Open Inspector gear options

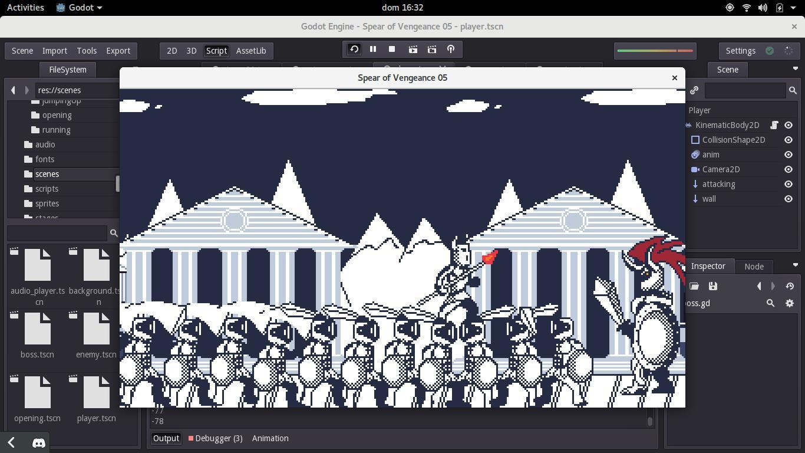point(790,303)
